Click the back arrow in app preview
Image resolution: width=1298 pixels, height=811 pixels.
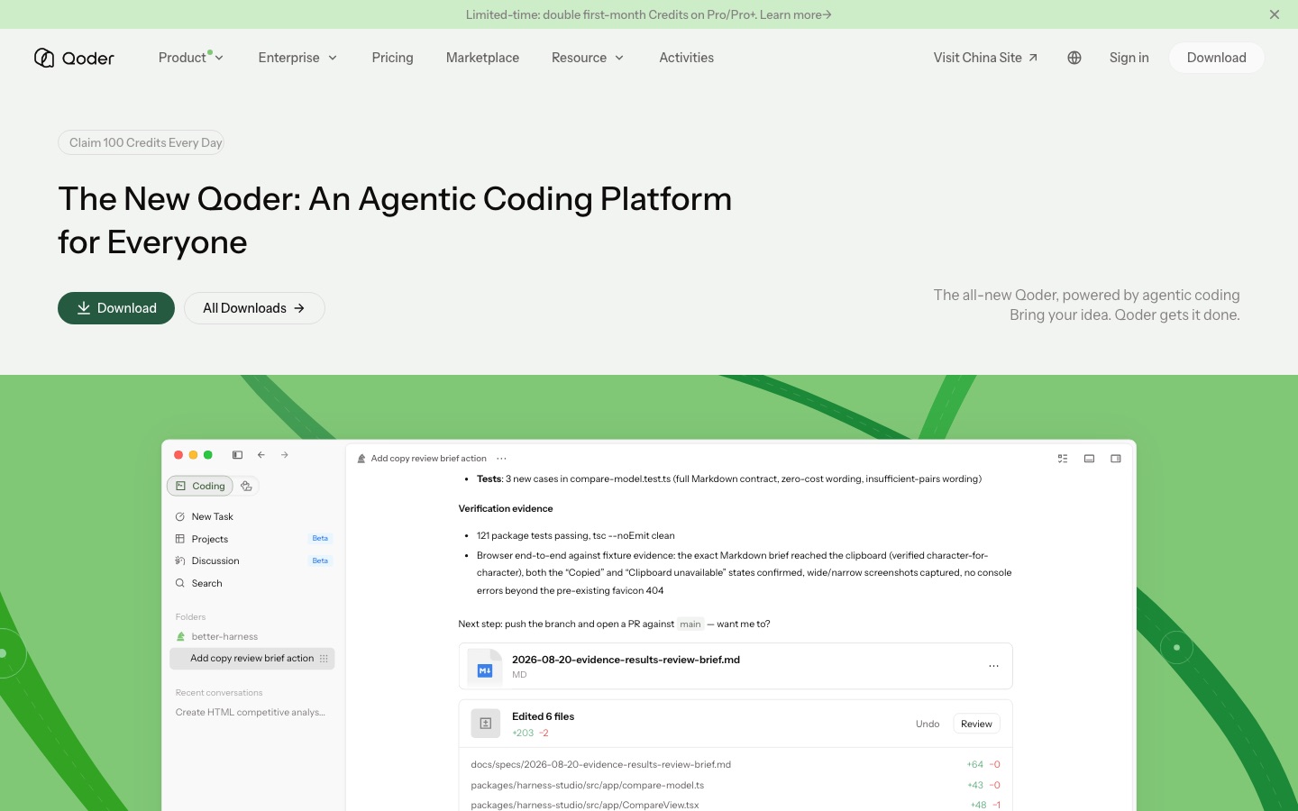(x=261, y=455)
